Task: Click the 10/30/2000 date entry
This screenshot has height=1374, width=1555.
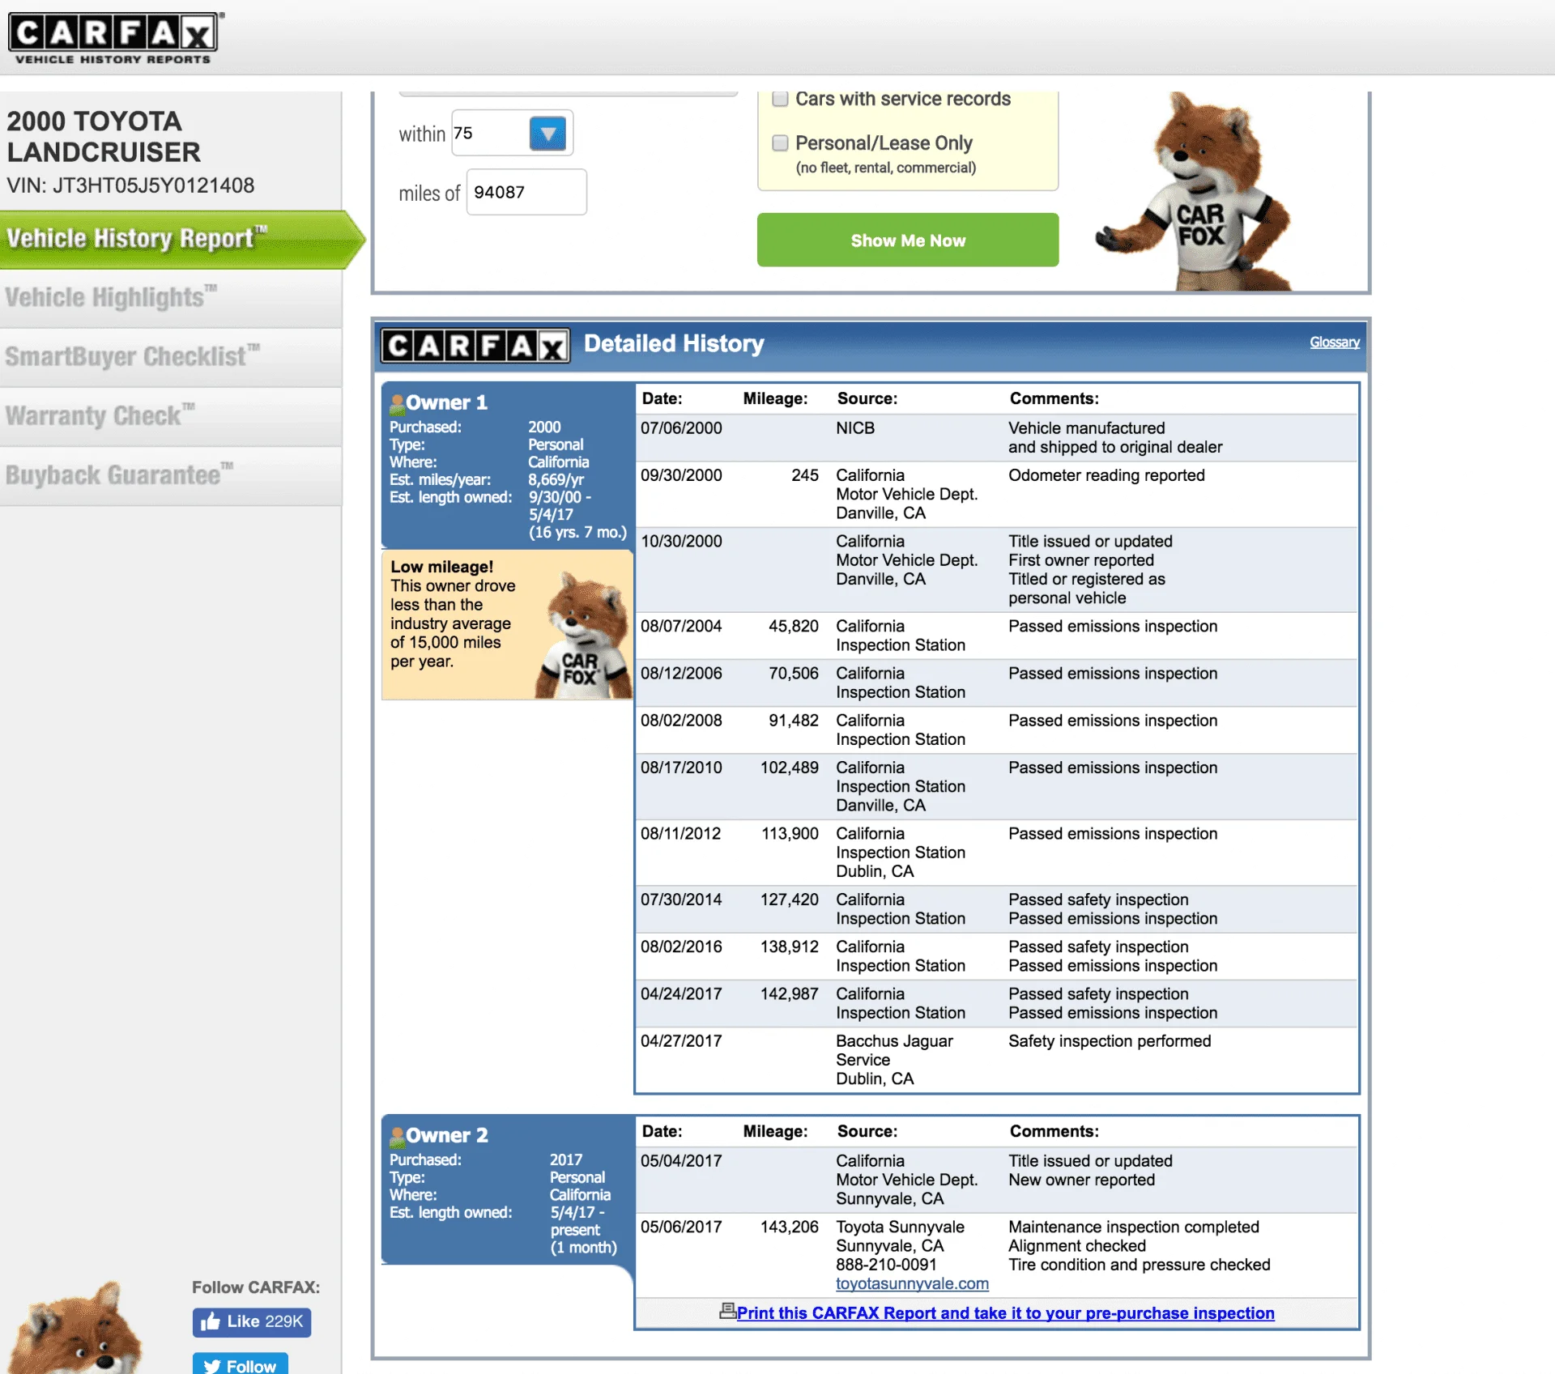Action: [x=681, y=542]
